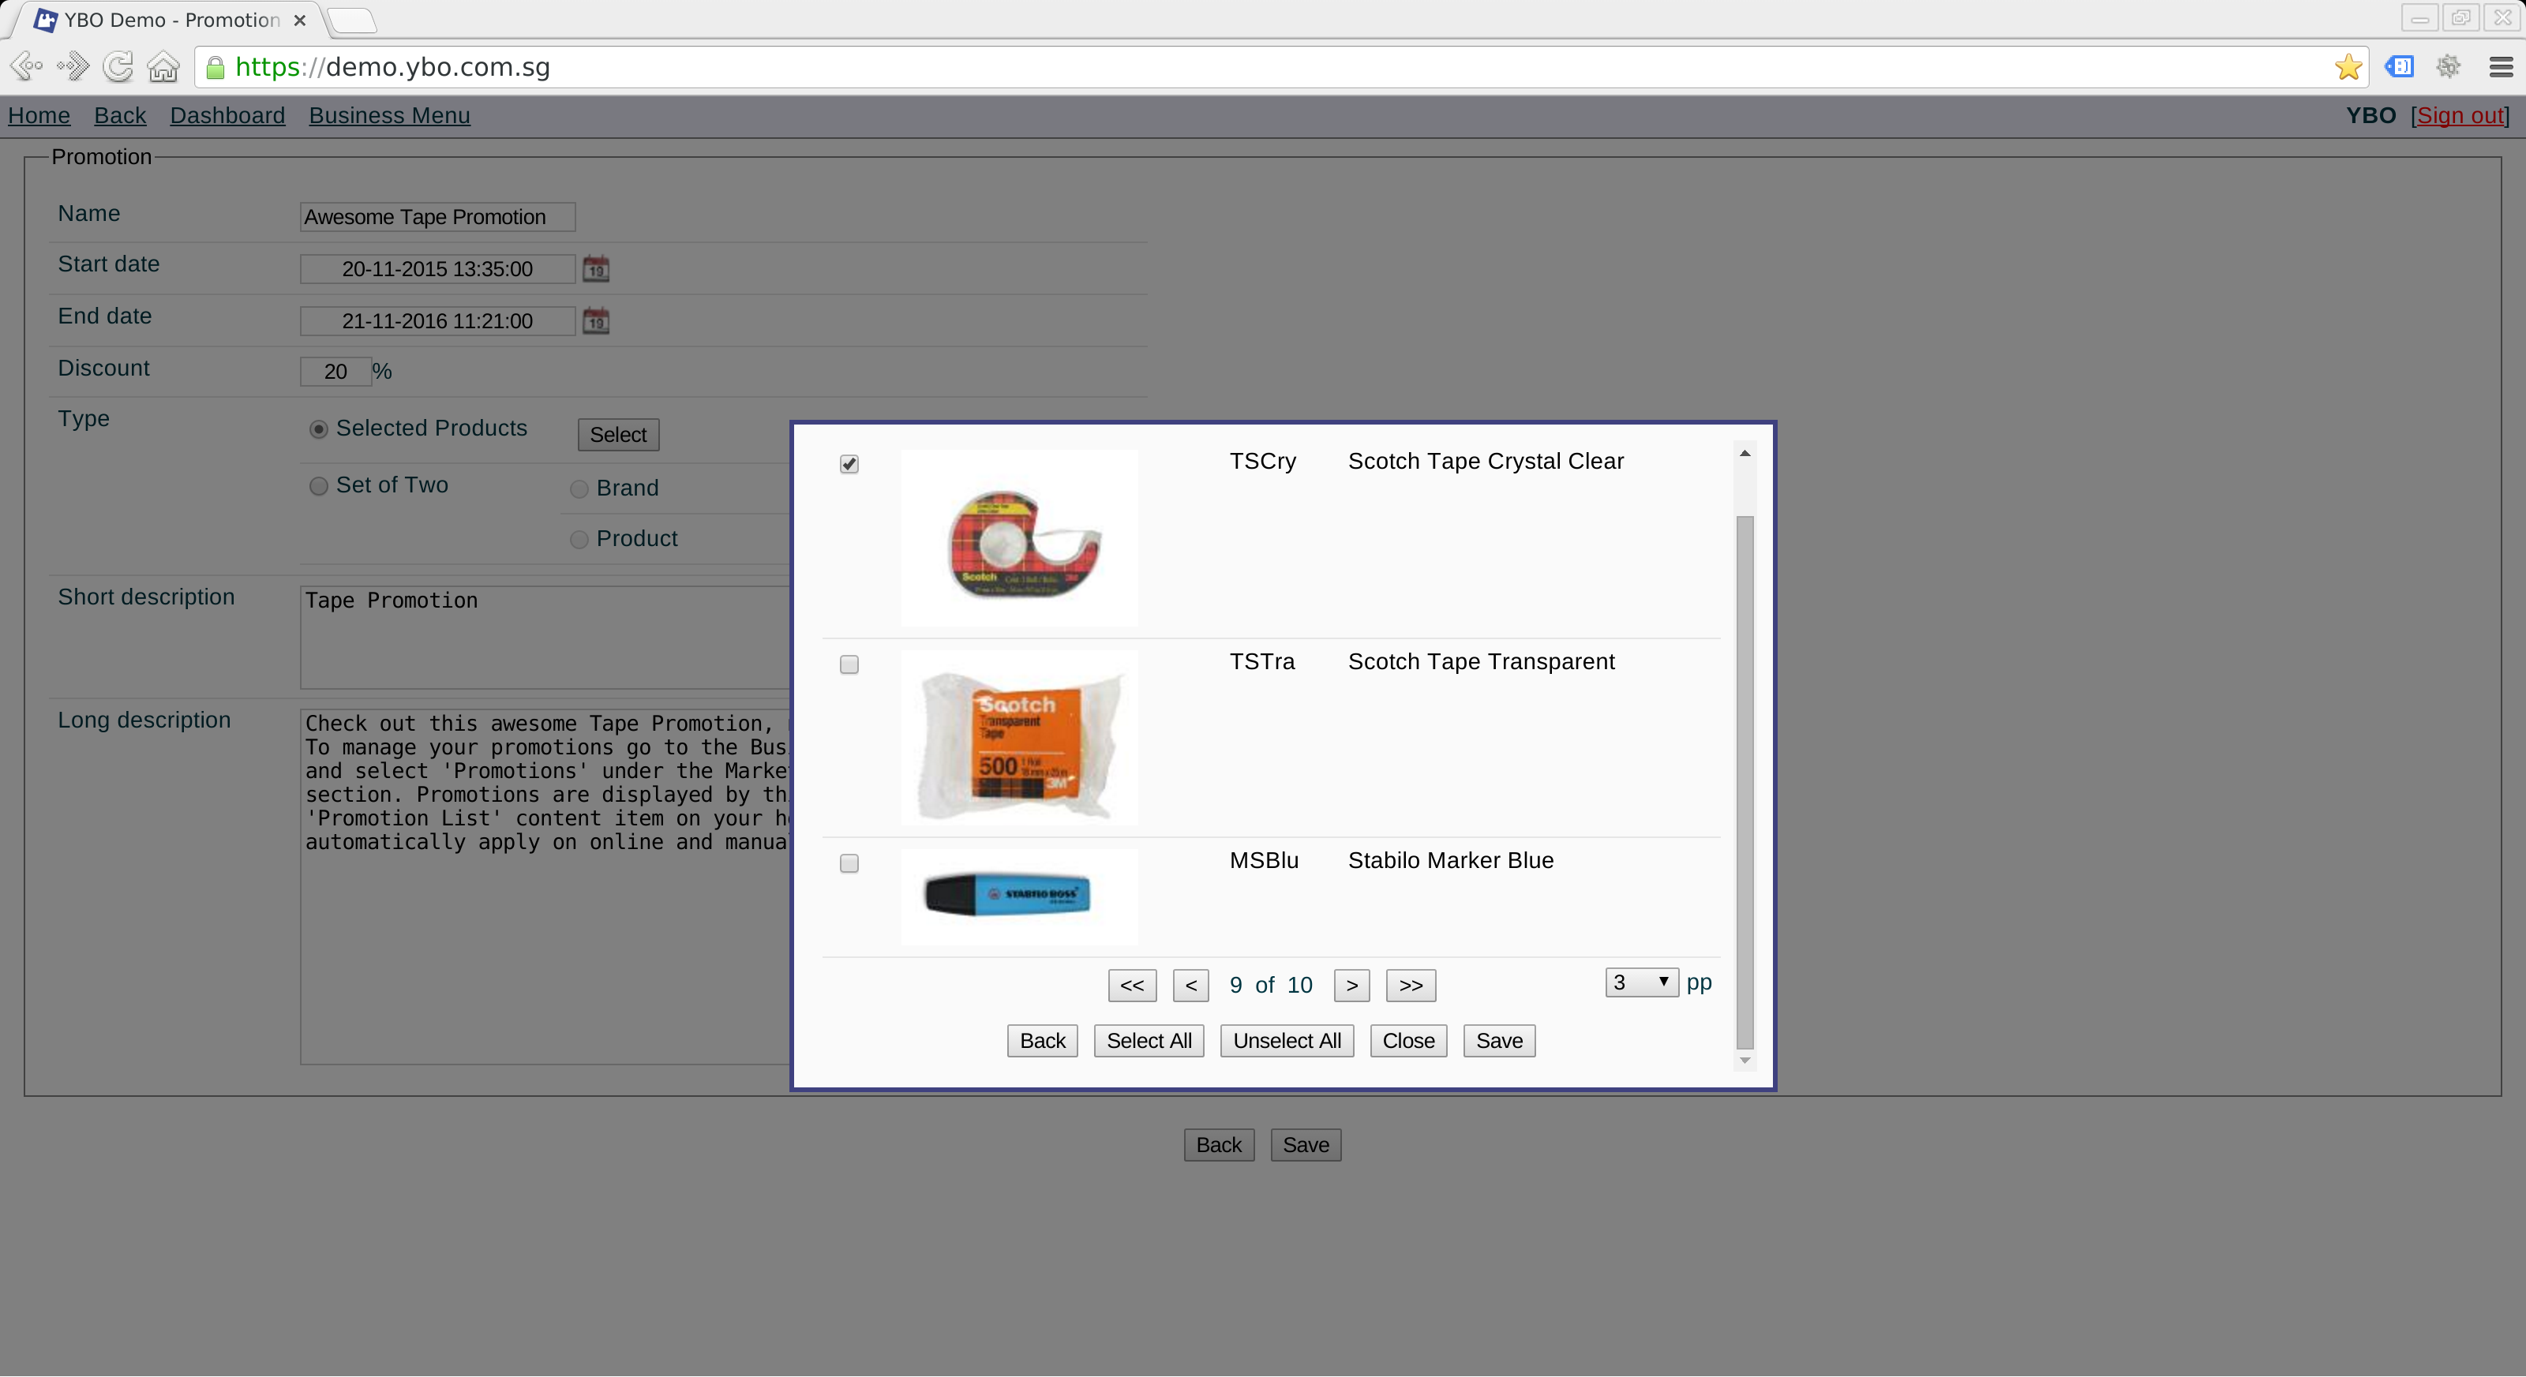2526x1377 pixels.
Task: Tick the Stabilo Marker Blue checkbox
Action: (849, 863)
